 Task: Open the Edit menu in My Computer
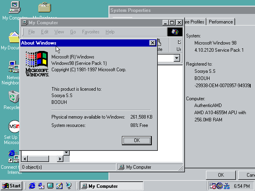click(45, 32)
